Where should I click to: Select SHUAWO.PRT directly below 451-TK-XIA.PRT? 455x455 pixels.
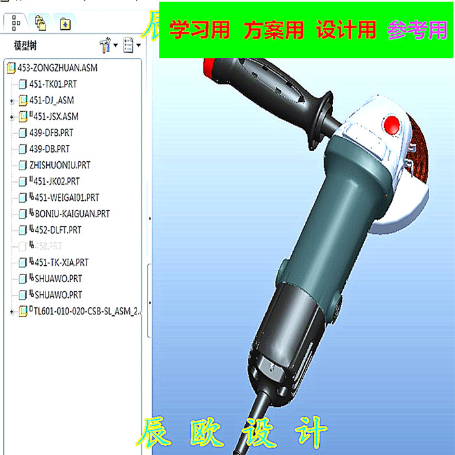point(58,279)
